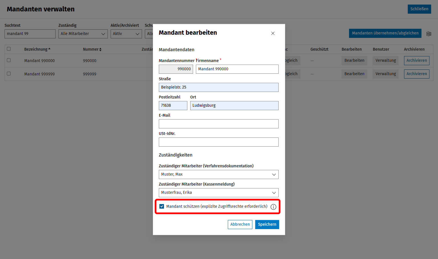Screen dimensions: 438x259
Task: Click into the Postleitzahl field
Action: click(x=173, y=106)
